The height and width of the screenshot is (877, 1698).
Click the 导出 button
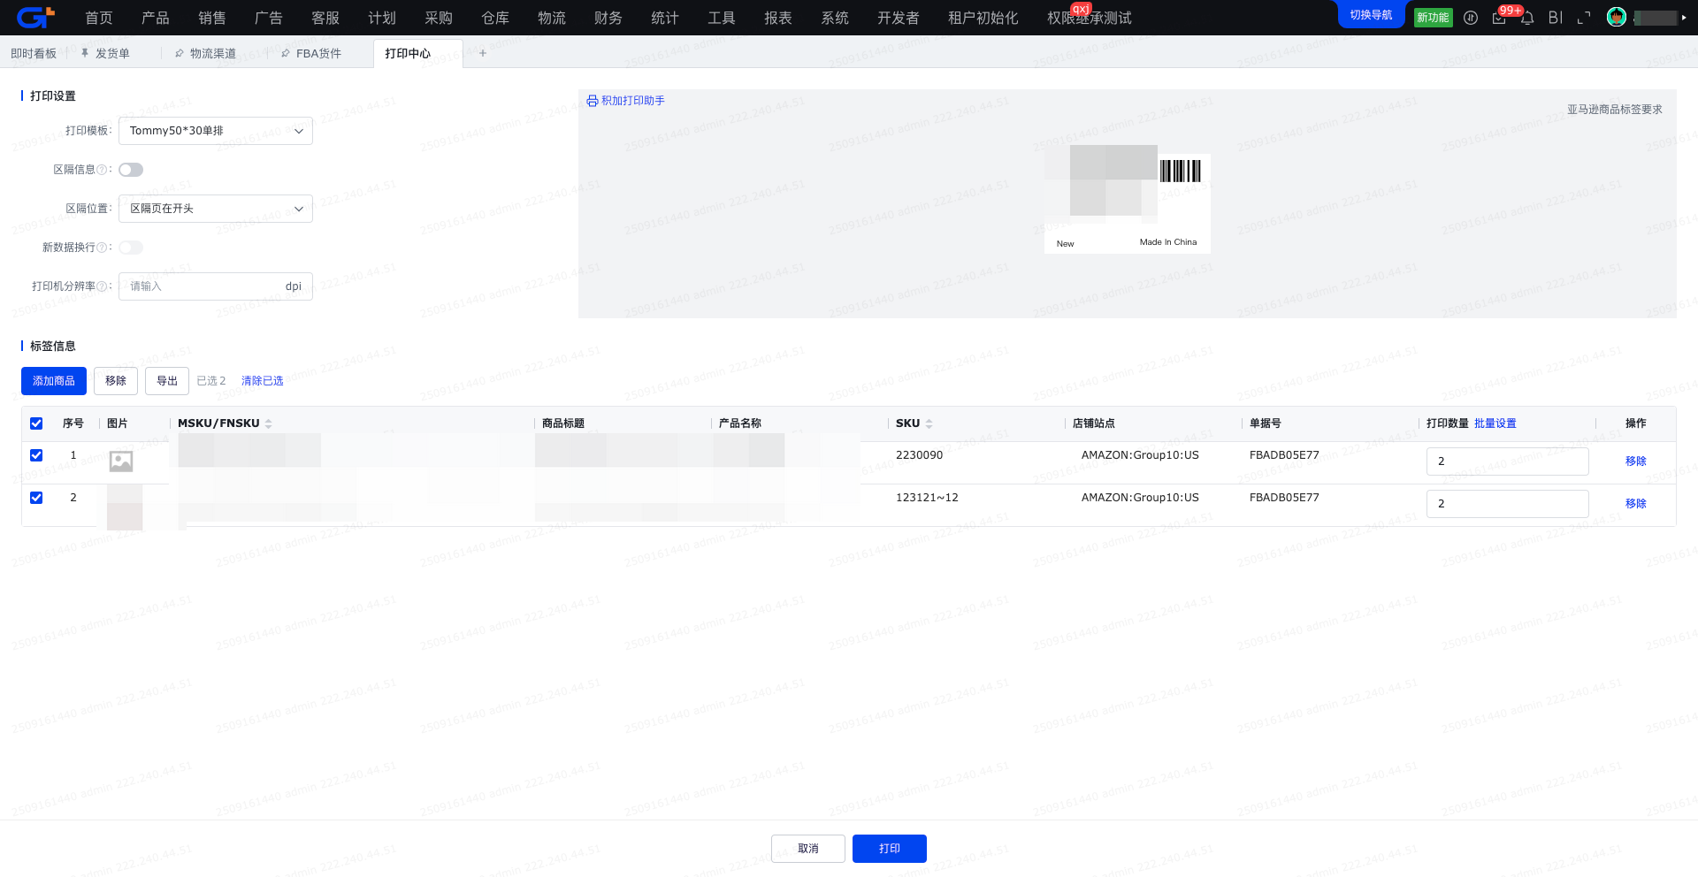pos(167,381)
